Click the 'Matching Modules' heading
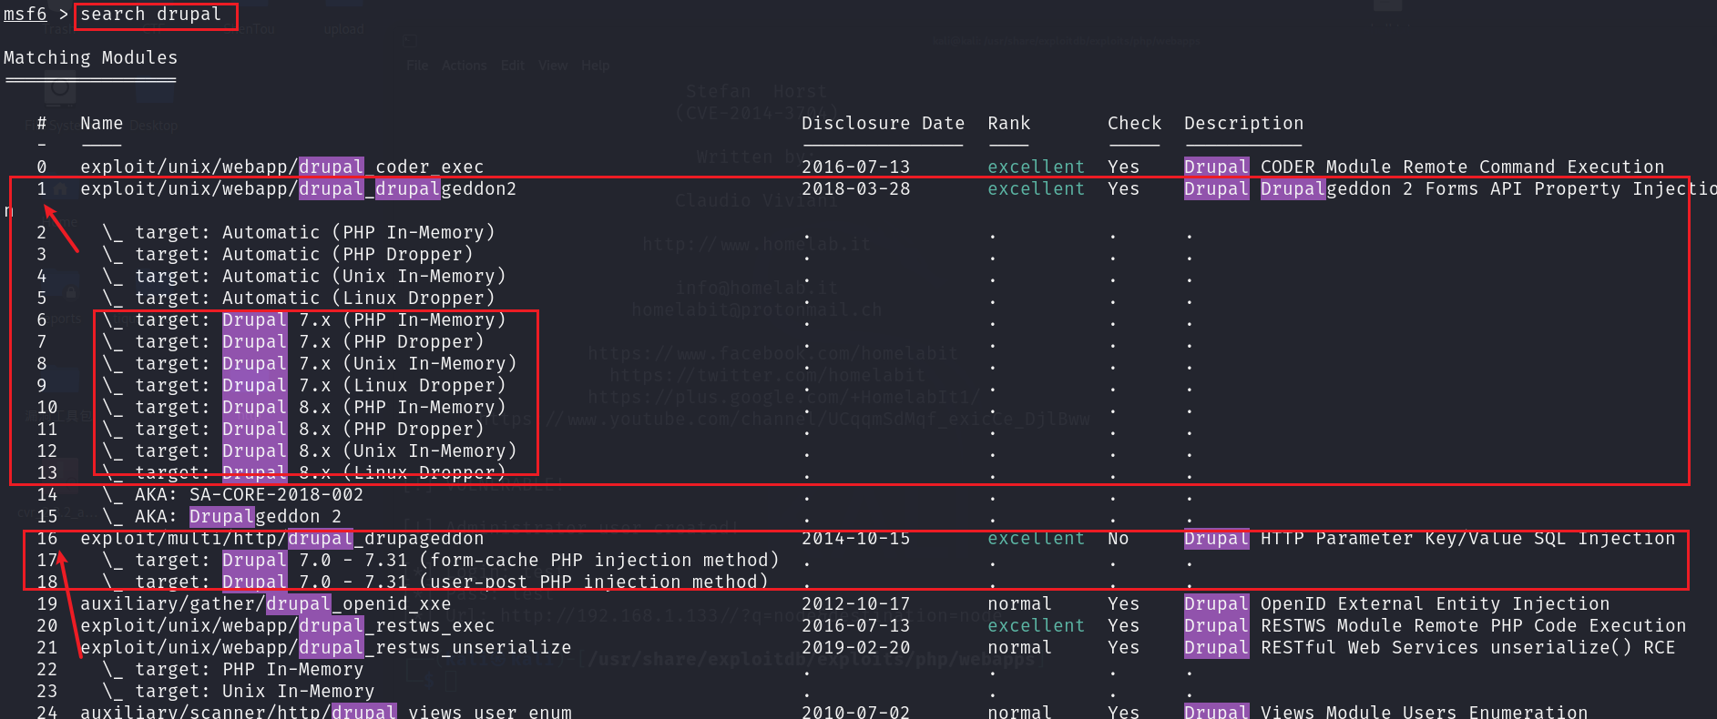Viewport: 1717px width, 719px height. [91, 57]
